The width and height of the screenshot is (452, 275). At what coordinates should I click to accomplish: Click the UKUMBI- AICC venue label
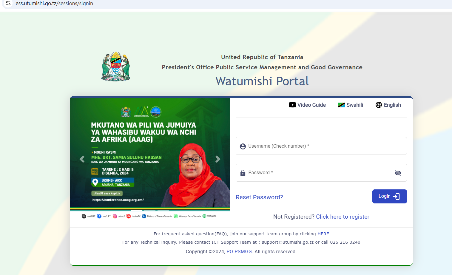pos(112,180)
